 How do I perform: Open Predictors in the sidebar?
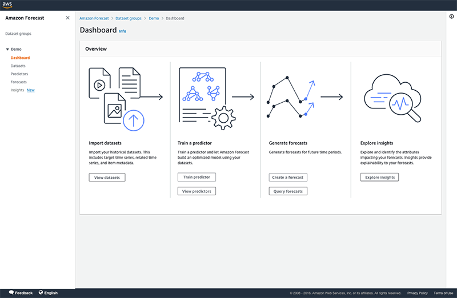click(19, 74)
